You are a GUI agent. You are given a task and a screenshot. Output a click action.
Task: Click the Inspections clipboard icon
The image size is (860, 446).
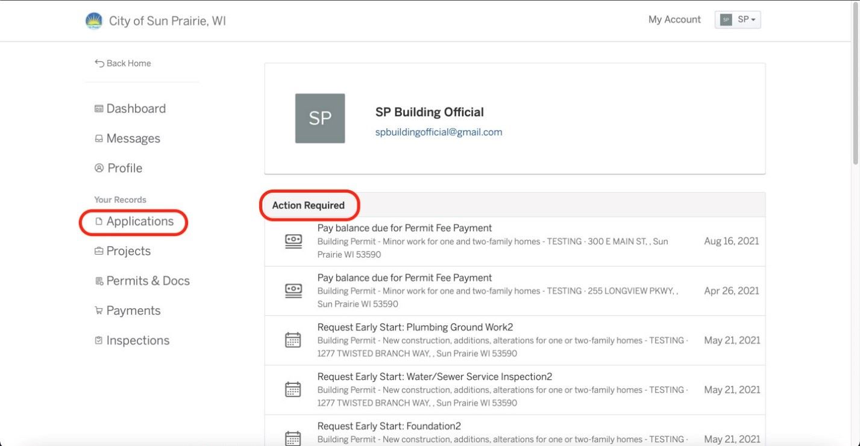point(99,341)
